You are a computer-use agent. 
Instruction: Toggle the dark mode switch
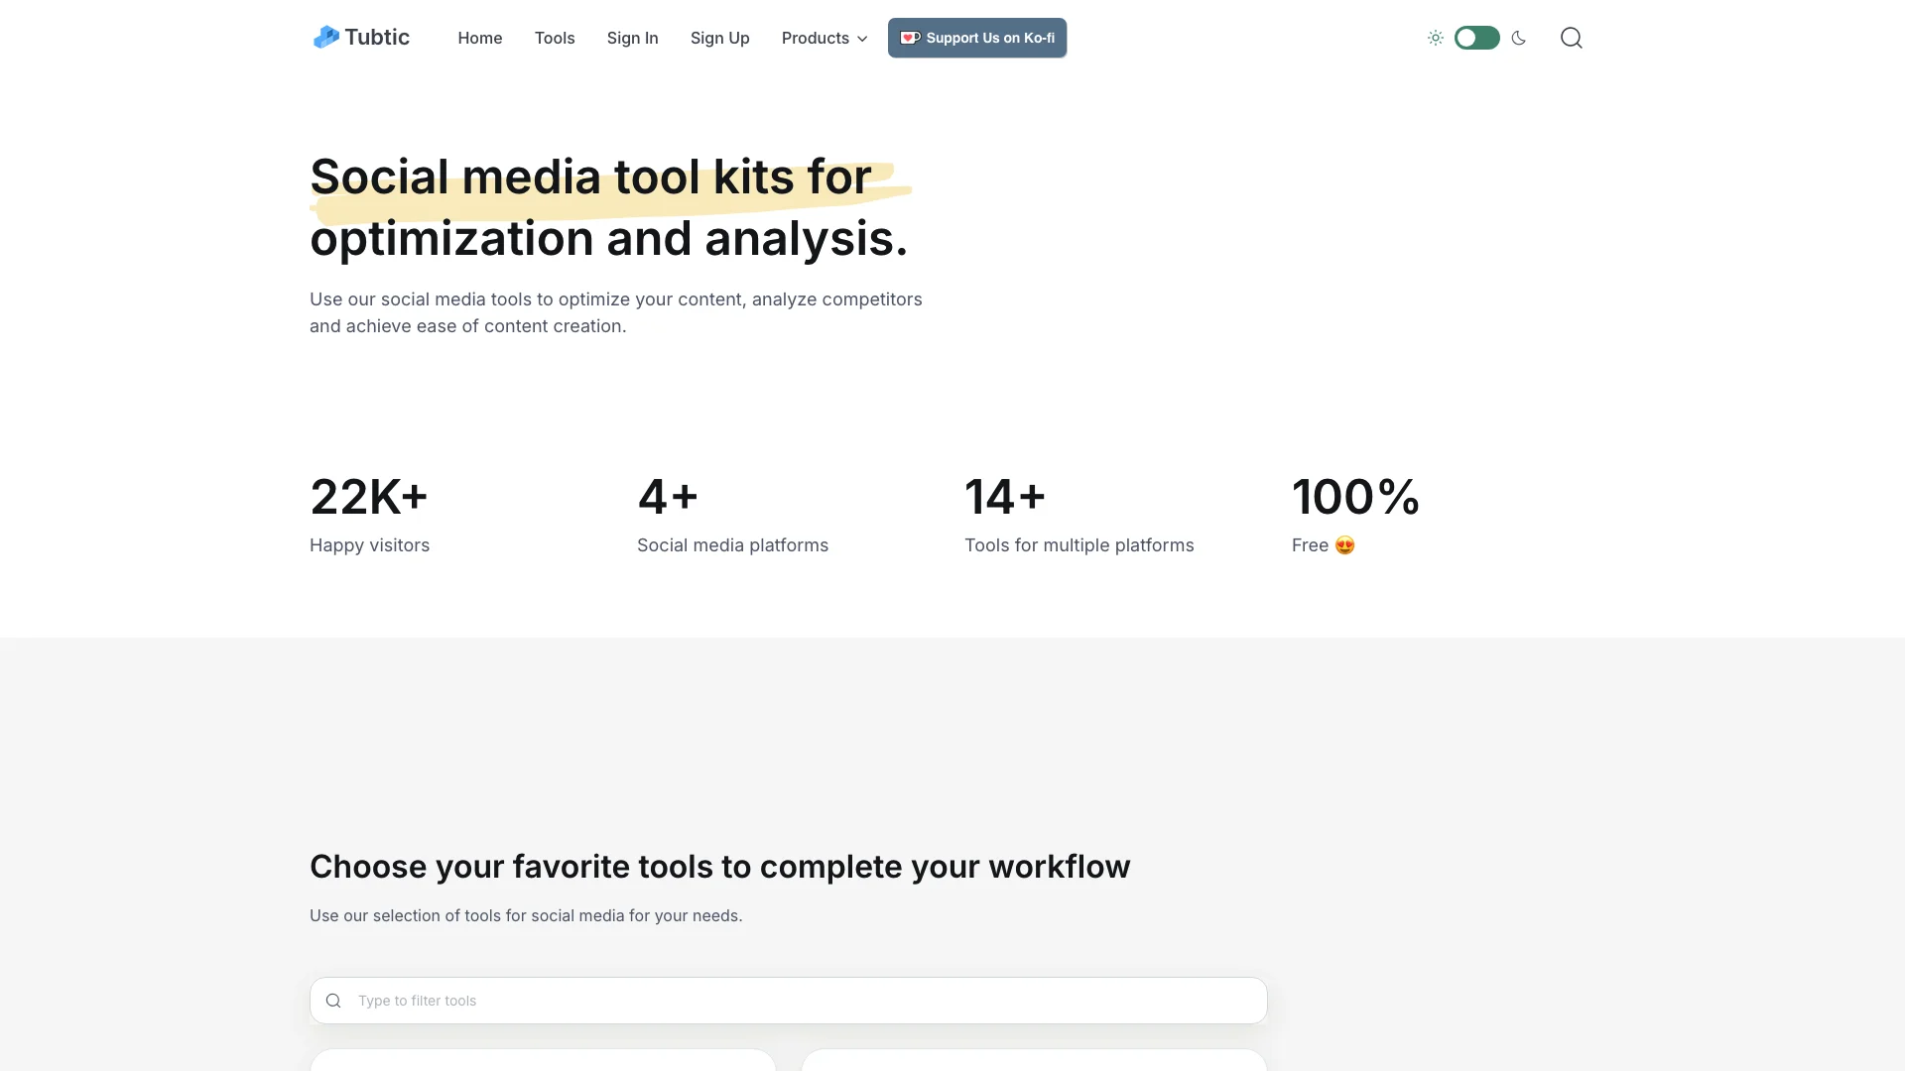point(1476,38)
